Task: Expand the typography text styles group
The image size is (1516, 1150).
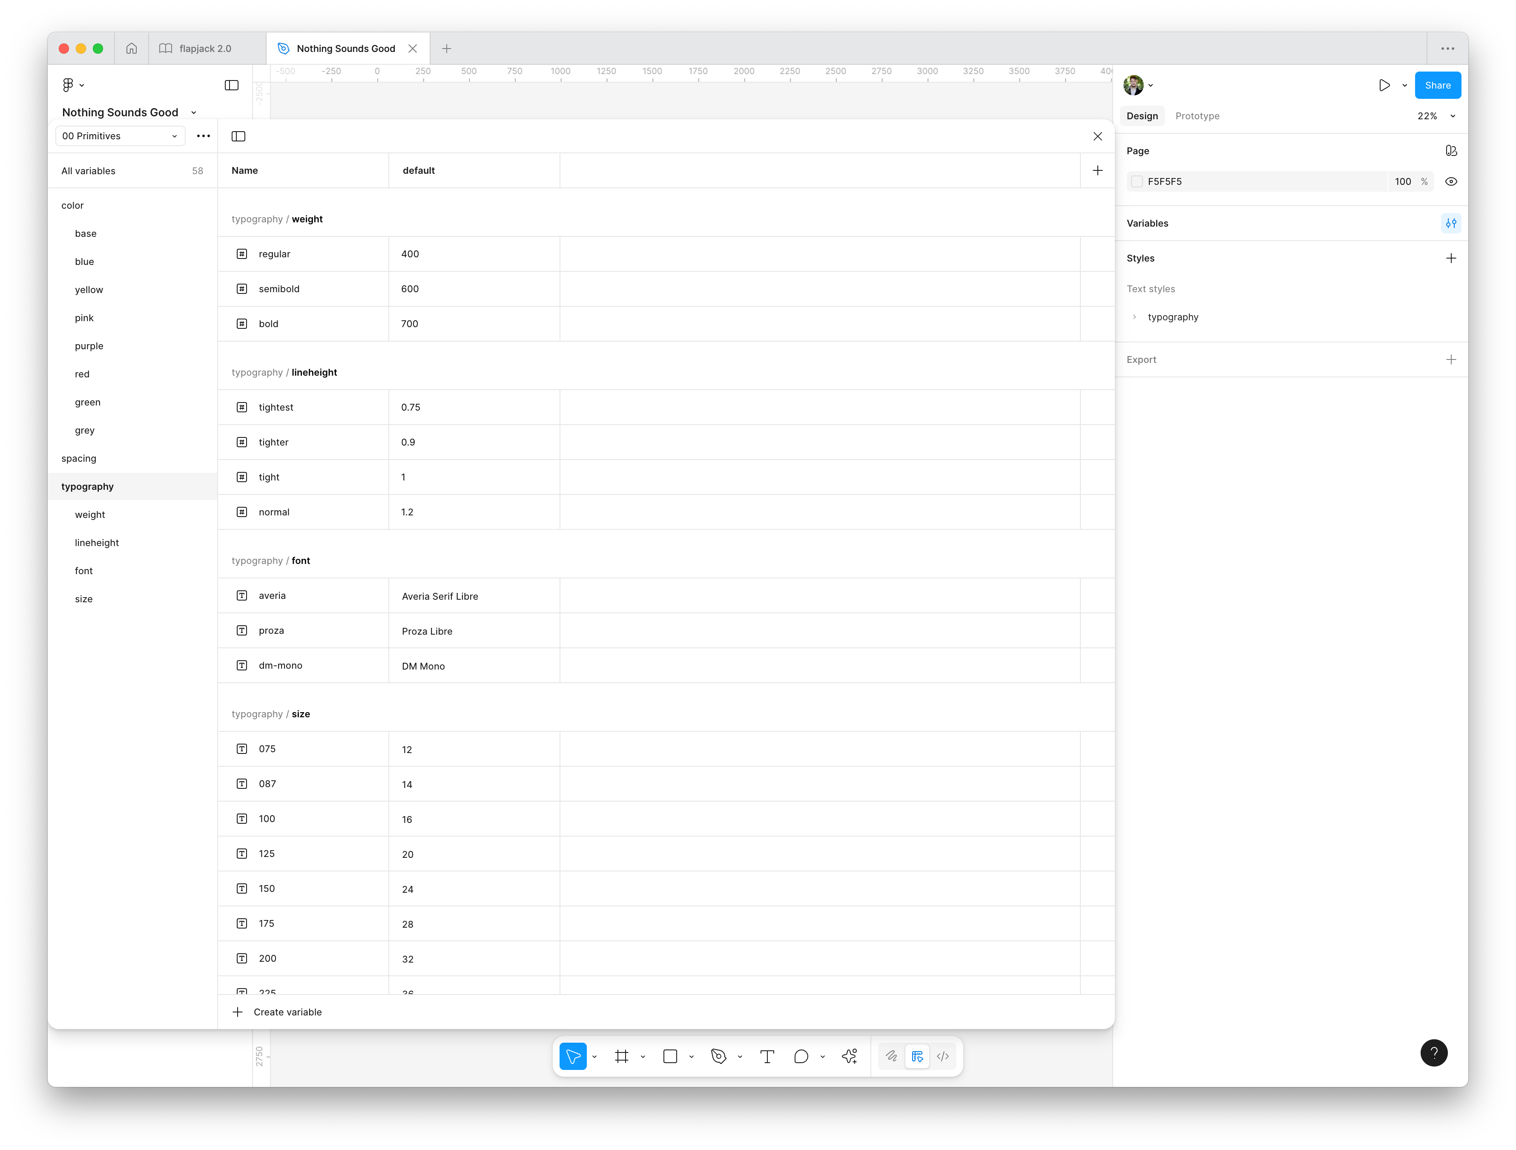Action: pos(1135,316)
